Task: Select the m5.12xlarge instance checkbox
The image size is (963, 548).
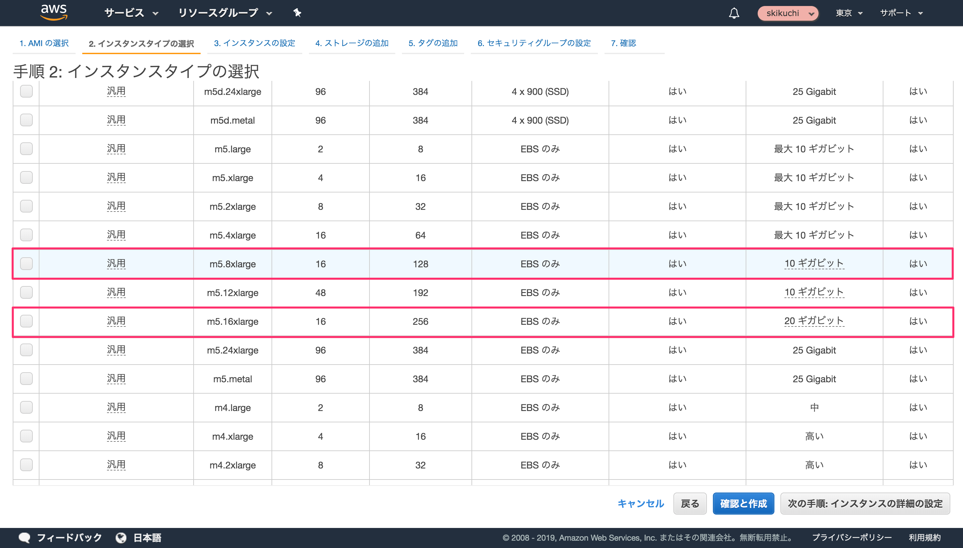Action: (26, 292)
